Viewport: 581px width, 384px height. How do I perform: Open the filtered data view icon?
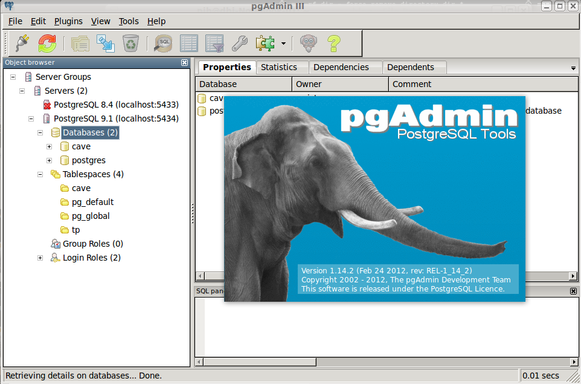point(214,44)
